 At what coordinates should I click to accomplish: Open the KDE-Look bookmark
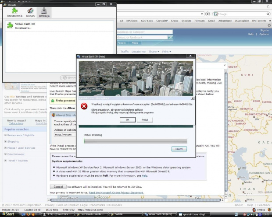[147, 21]
